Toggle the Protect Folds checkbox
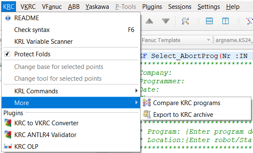 click(7, 54)
